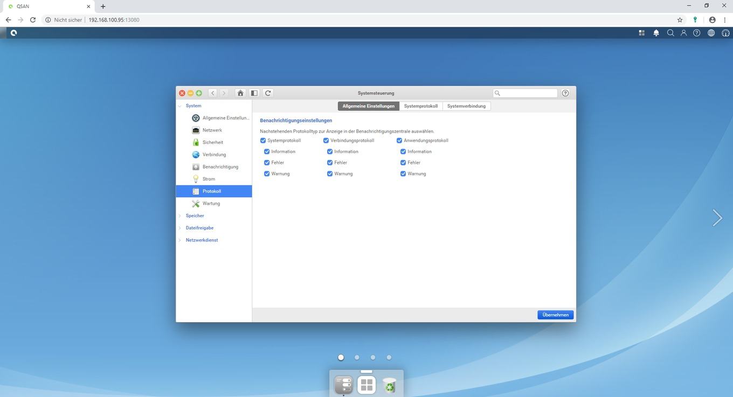The height and width of the screenshot is (397, 733).
Task: Open the help circle icon in top bar
Action: click(697, 33)
